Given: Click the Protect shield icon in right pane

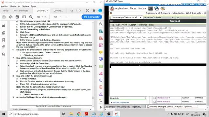Looking at the screenshot, I should (x=101, y=80).
